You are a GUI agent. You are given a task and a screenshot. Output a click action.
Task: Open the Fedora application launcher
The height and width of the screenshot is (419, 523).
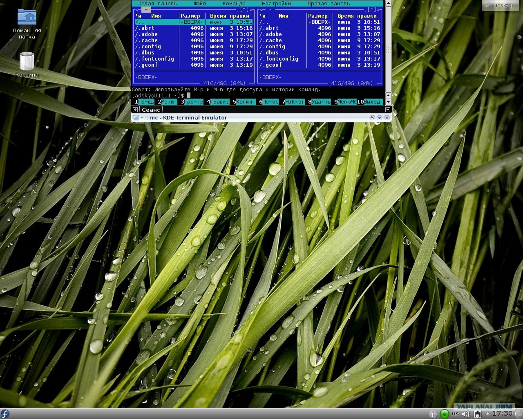5,414
